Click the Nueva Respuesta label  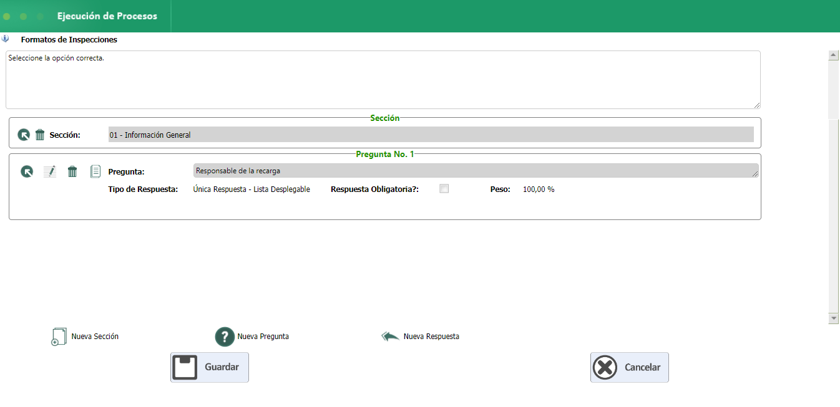431,337
